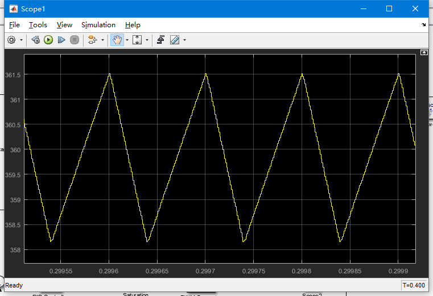Click the Highlight Simulink block icon
Image resolution: width=433 pixels, height=296 pixels.
(92, 40)
